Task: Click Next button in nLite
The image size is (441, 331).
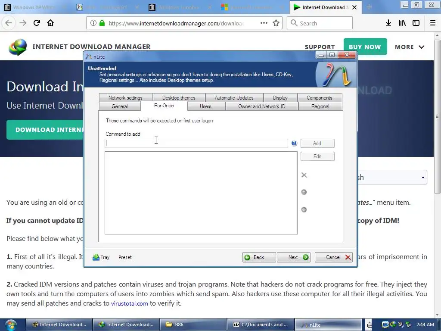Action: pos(294,257)
